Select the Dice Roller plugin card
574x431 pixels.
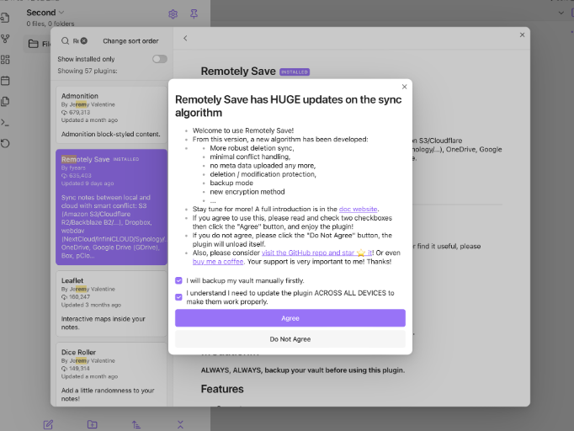[111, 375]
